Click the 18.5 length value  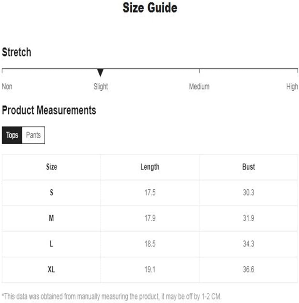pos(150,244)
